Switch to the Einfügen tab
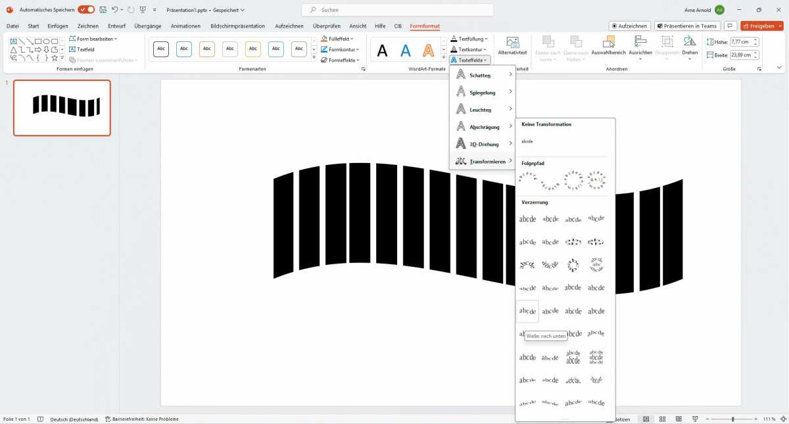 (58, 26)
